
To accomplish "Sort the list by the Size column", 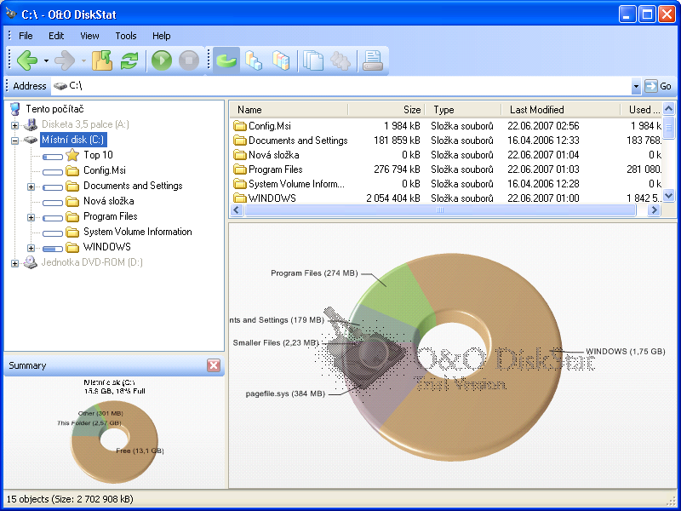I will pos(386,110).
